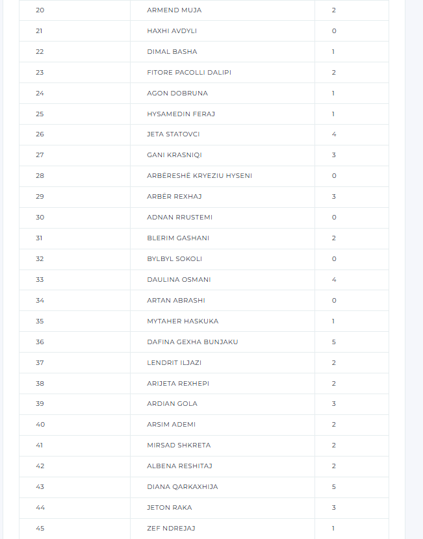
Task: Click the count value for Blerim Gashani
Action: click(x=334, y=238)
